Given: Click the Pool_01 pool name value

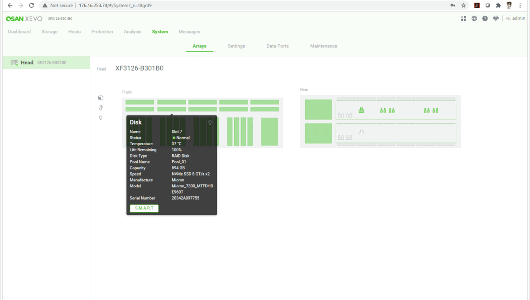Looking at the screenshot, I should [x=178, y=162].
